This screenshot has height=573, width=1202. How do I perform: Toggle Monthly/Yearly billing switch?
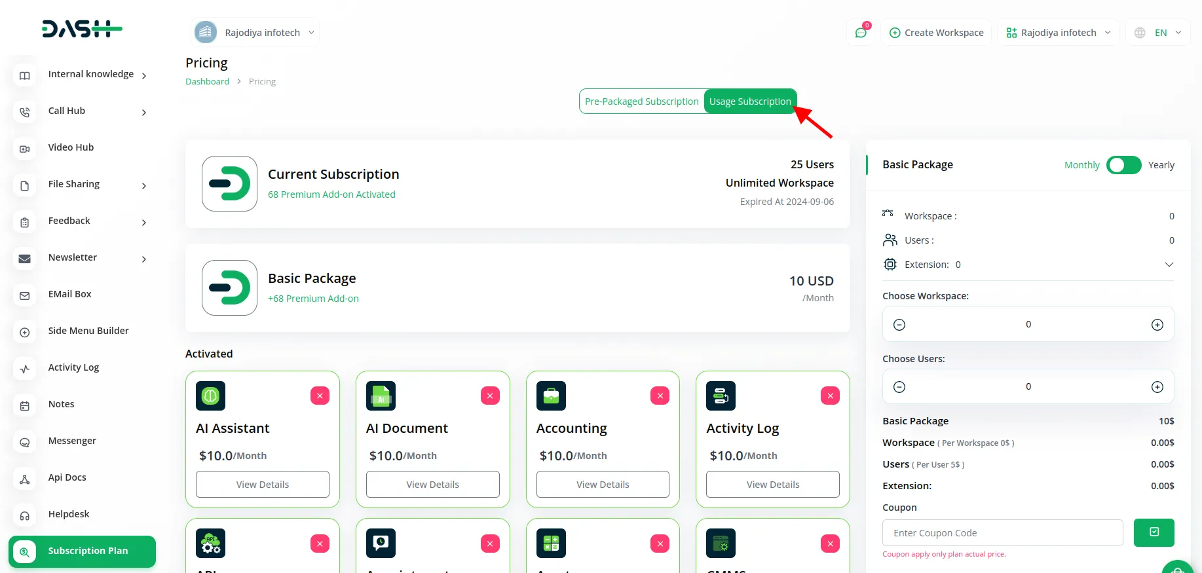[x=1124, y=165]
